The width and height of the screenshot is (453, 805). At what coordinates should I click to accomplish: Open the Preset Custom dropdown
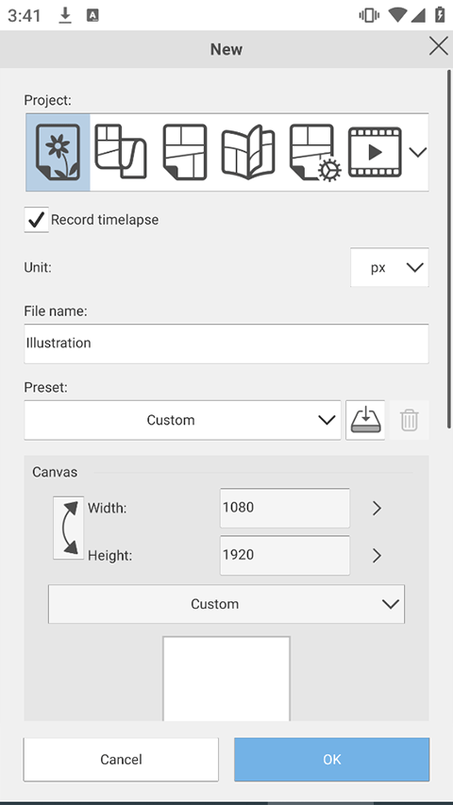coord(182,420)
